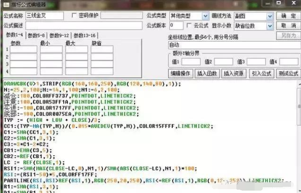
Task: Click the 买进 code line with COLOR1717FF
Action: point(71,108)
